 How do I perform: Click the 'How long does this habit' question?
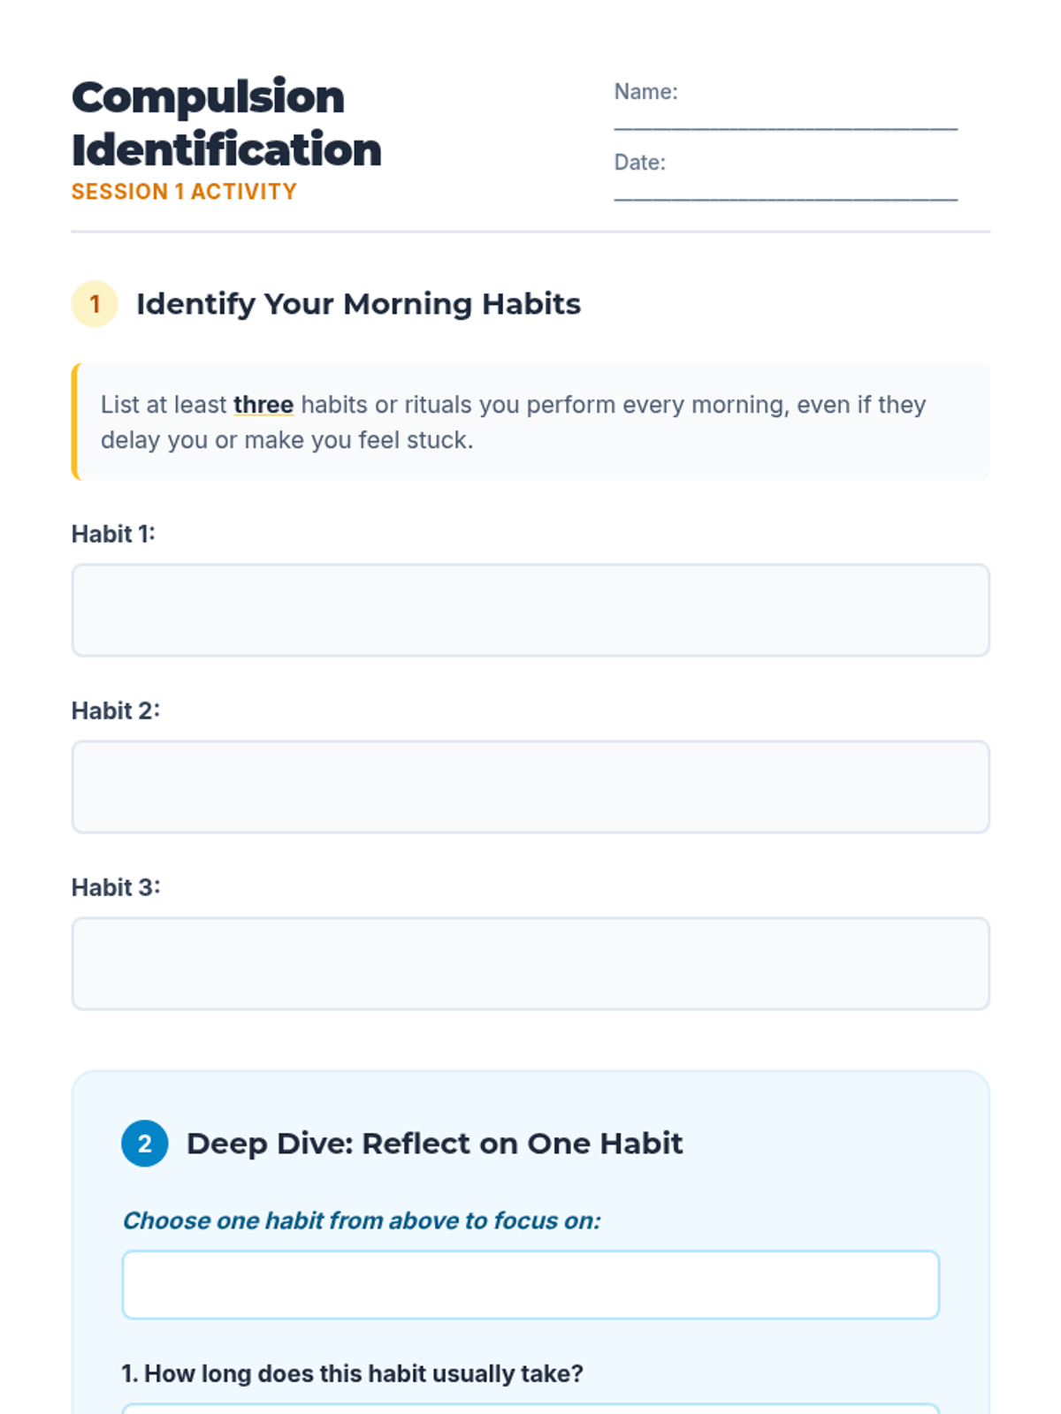pyautogui.click(x=352, y=1373)
